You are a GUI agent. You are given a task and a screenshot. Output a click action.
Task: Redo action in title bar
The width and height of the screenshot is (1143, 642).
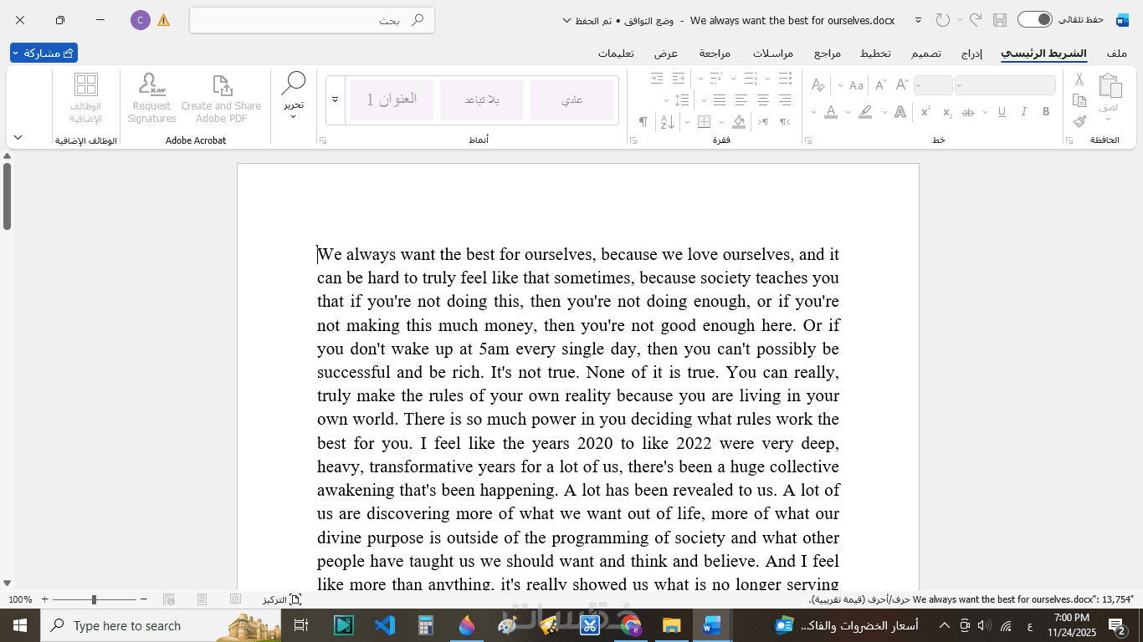click(x=943, y=19)
